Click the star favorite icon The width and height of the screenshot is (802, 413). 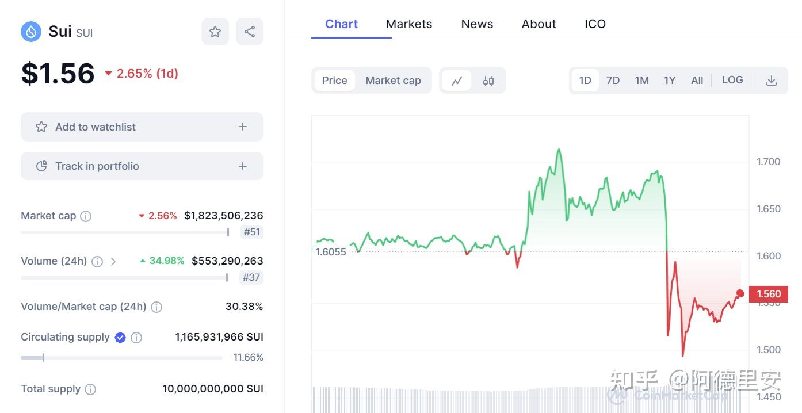[x=215, y=32]
